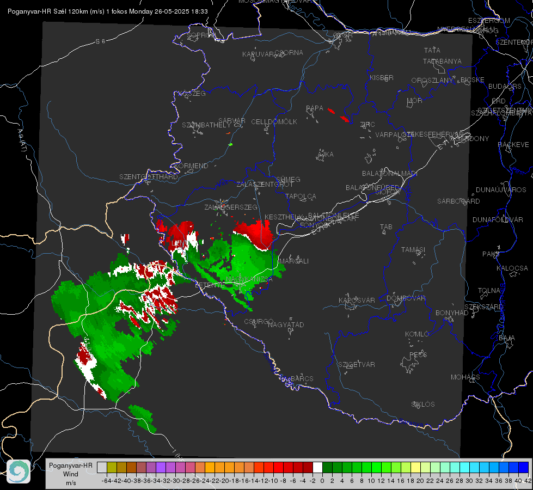This screenshot has height=490, width=533.
Task: Click the DUNAFOLDVAR city label
Action: tap(498, 219)
